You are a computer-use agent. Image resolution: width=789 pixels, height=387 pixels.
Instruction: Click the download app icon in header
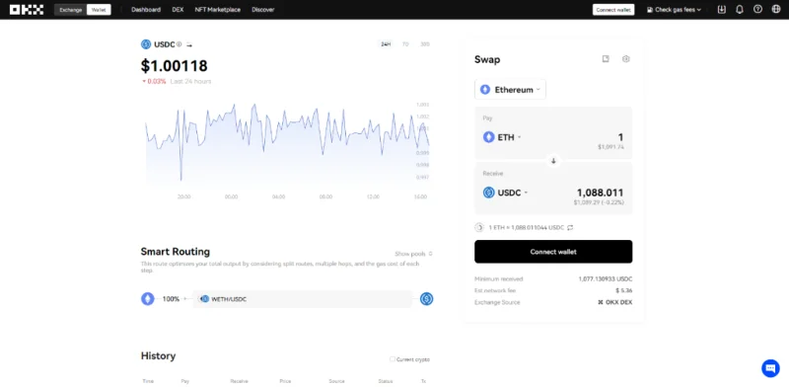tap(722, 10)
